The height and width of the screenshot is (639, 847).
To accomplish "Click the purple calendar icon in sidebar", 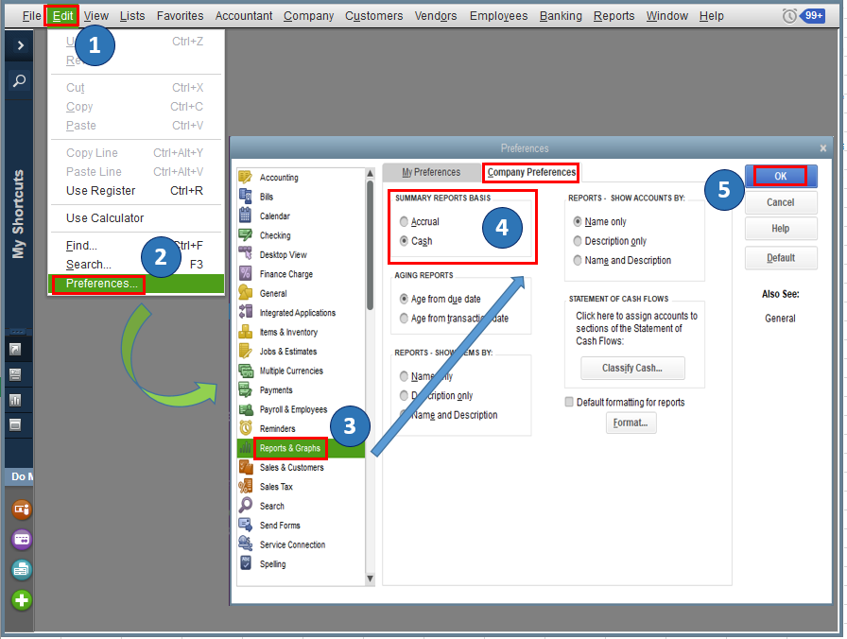I will 22,539.
